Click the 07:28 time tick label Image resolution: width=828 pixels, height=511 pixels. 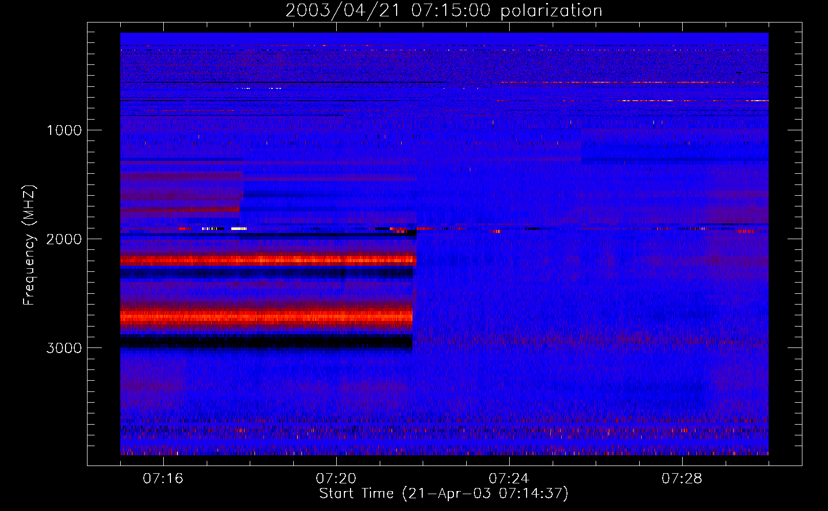click(682, 479)
